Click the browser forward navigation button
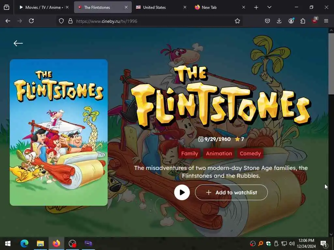 coord(20,21)
